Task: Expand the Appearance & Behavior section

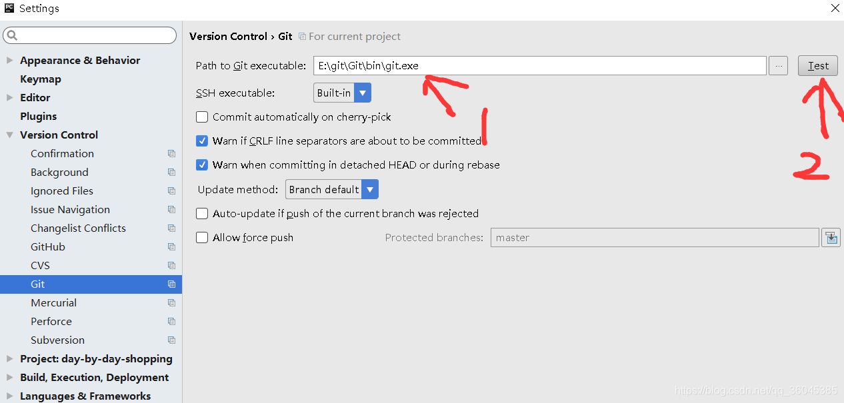Action: click(x=9, y=60)
